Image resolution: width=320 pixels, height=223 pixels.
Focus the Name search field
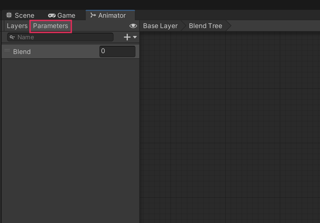(x=64, y=37)
